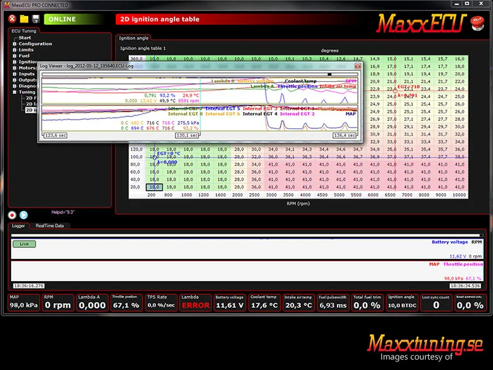This screenshot has width=493, height=370.
Task: Toggle the ONLINE status indicator
Action: tap(73, 19)
